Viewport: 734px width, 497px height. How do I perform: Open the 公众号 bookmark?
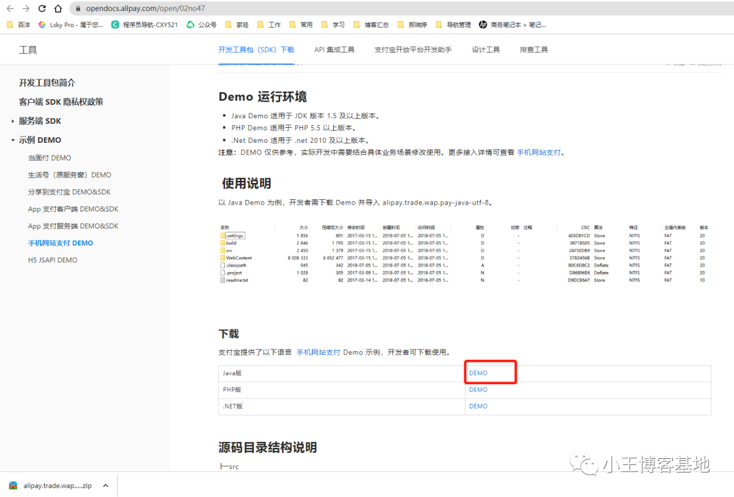[202, 24]
